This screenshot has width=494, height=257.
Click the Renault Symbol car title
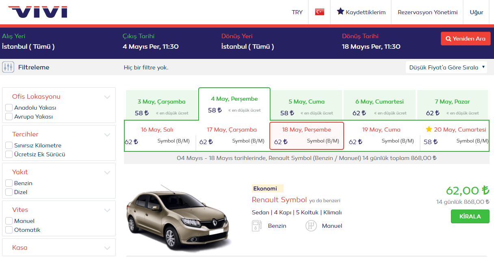279,200
